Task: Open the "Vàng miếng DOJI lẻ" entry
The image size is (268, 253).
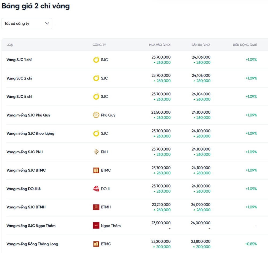Action: (24, 189)
